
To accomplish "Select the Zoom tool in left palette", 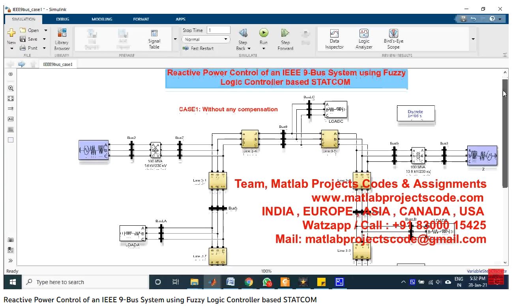I will tap(11, 88).
